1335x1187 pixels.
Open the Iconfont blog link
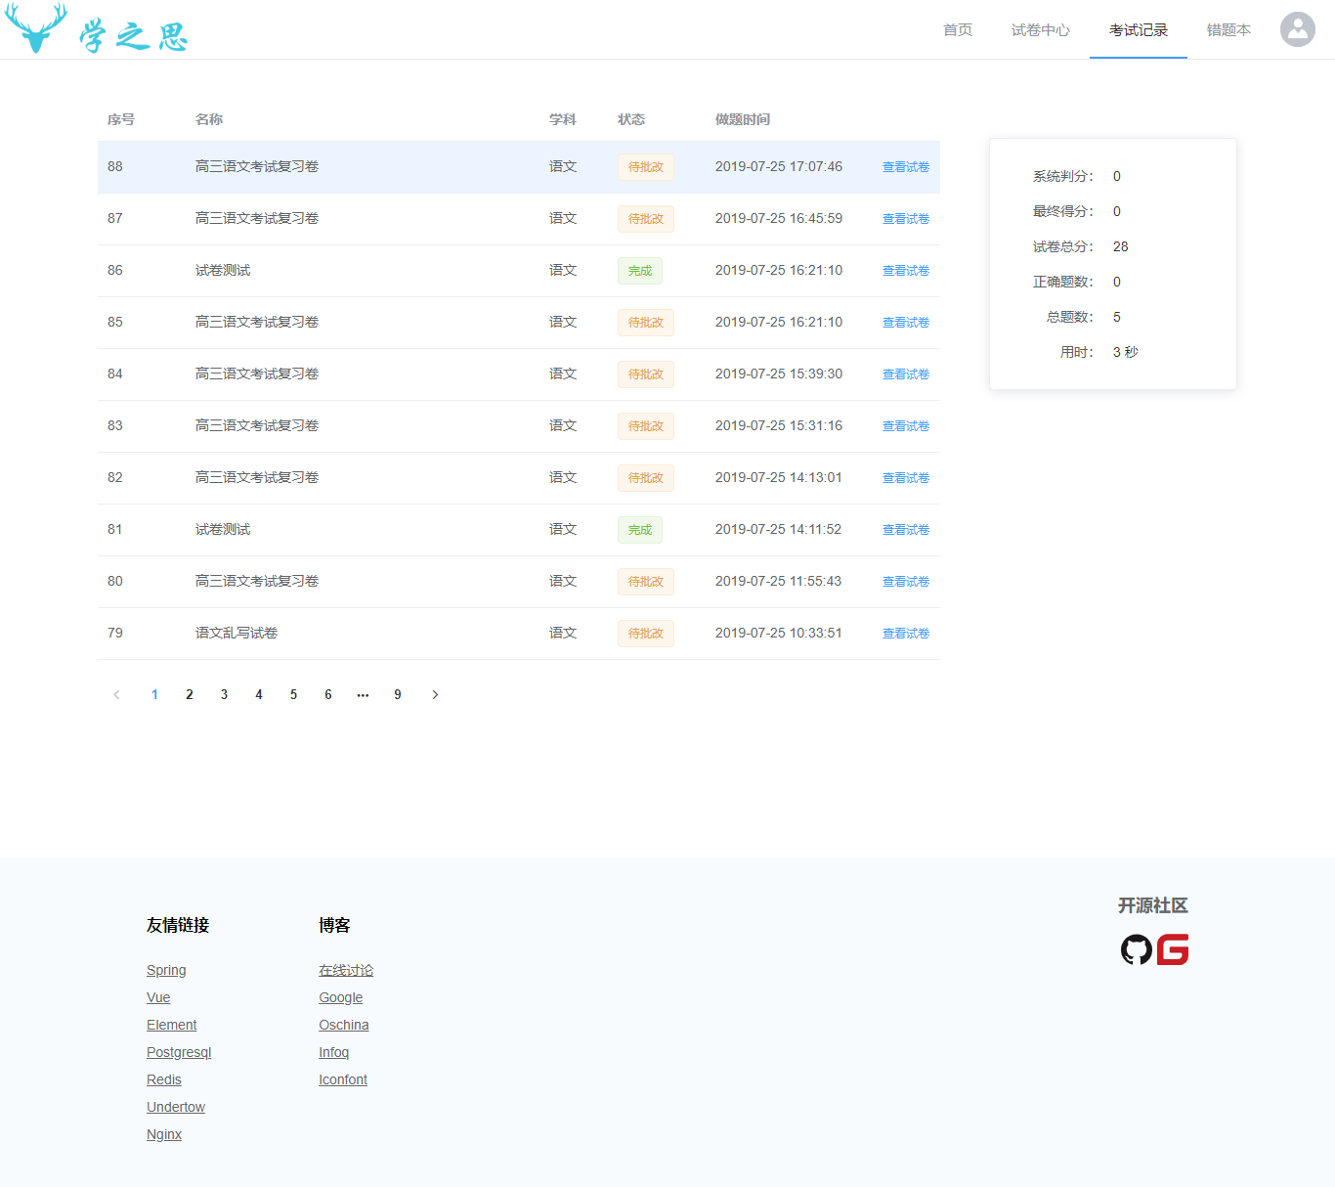[x=343, y=1079]
